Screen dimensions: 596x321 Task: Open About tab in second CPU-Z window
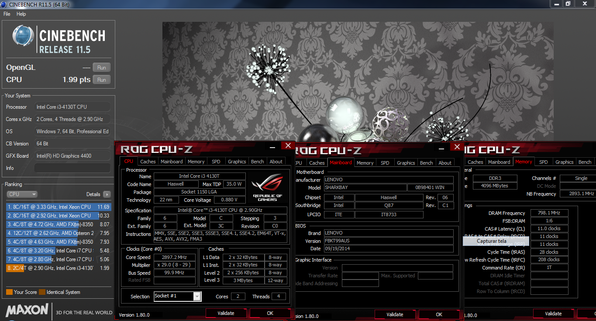coord(445,162)
